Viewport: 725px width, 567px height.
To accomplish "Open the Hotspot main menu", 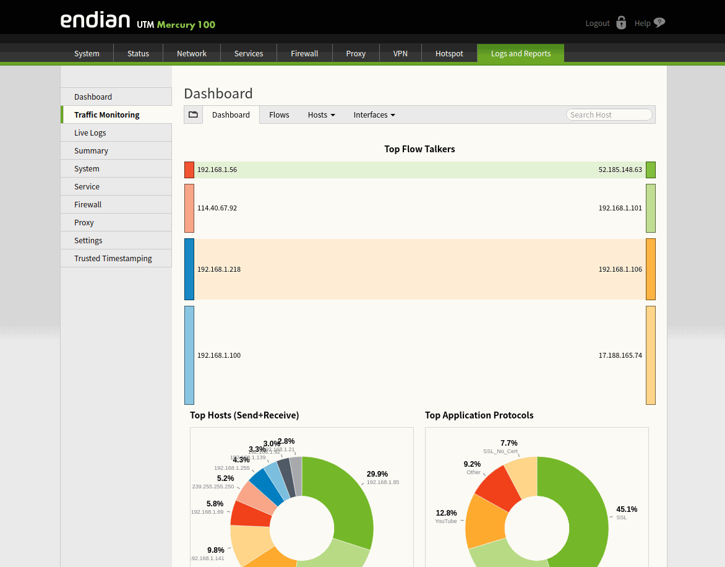I will click(450, 53).
